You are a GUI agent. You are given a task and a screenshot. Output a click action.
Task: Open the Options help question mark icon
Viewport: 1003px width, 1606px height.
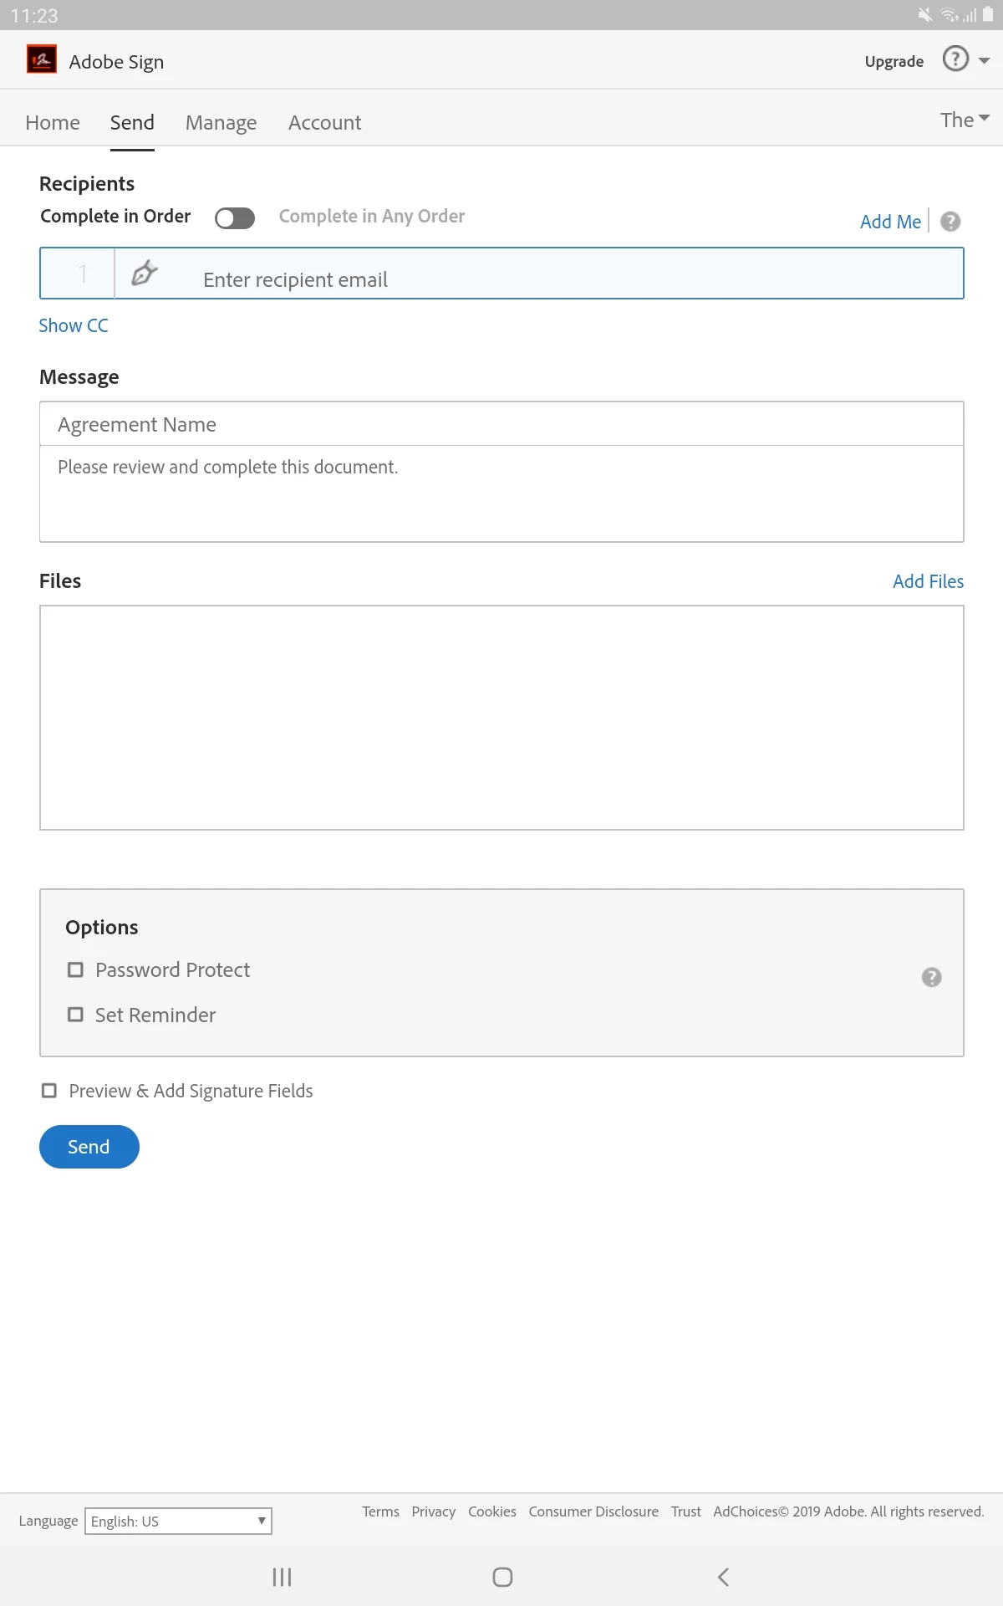[931, 977]
